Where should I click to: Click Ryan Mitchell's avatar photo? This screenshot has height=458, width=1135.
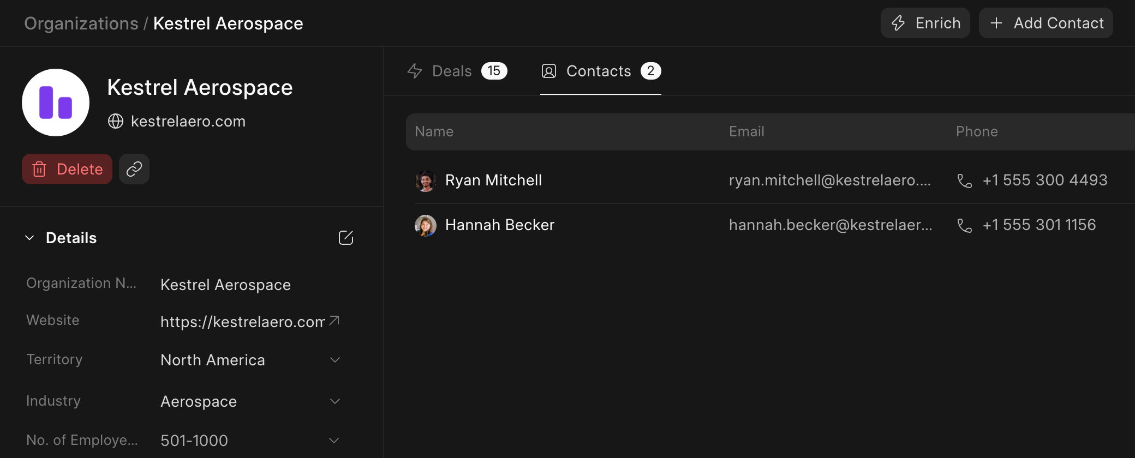click(x=426, y=180)
